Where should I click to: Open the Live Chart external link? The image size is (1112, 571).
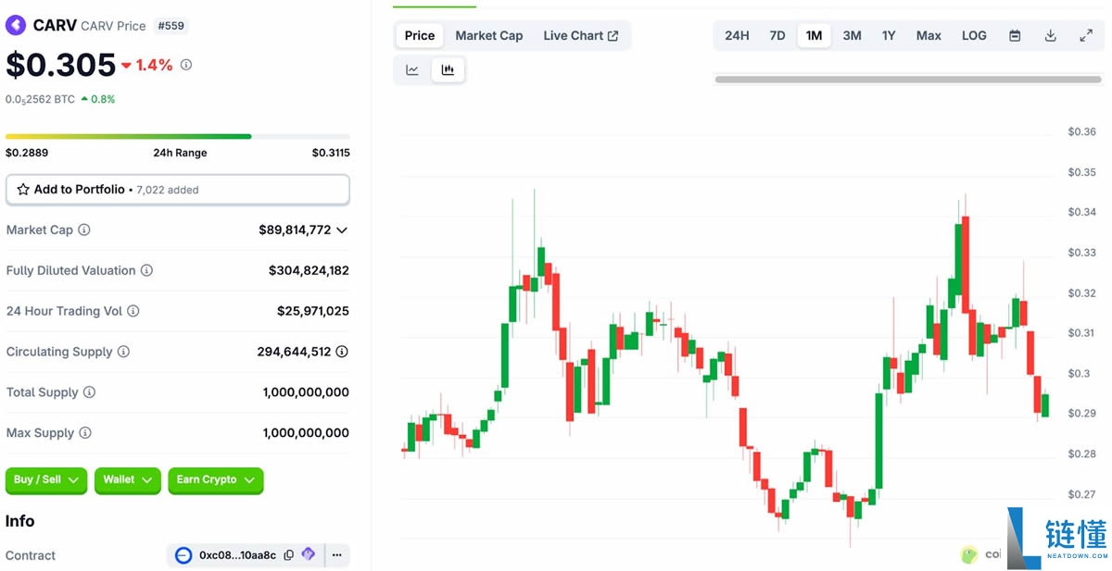581,35
